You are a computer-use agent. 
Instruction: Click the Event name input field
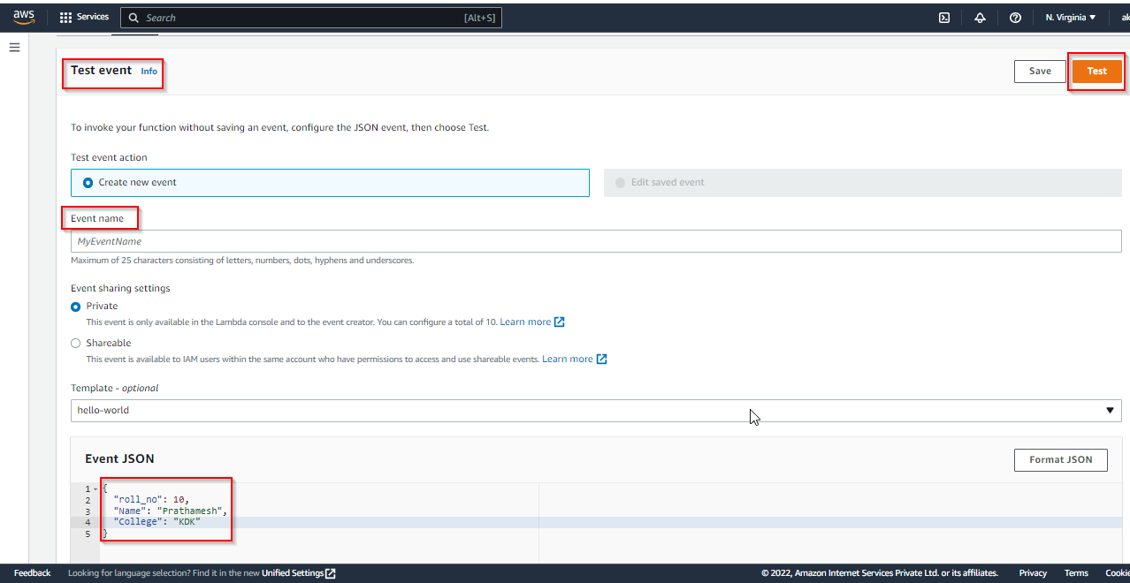[x=595, y=241]
